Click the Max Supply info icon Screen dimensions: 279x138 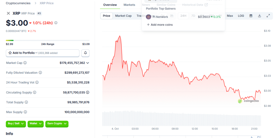click(25, 112)
